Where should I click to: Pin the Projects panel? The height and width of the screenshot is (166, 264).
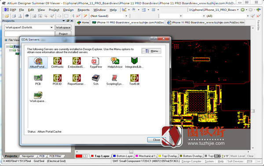(68, 21)
